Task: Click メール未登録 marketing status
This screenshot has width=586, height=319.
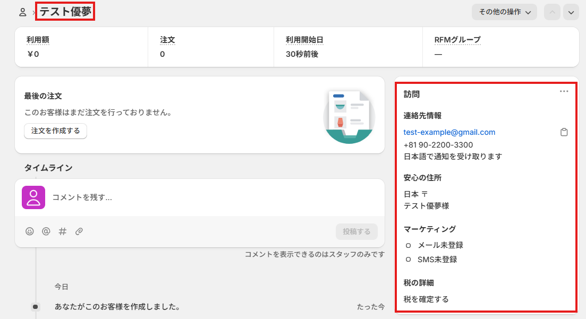Action: pyautogui.click(x=440, y=245)
